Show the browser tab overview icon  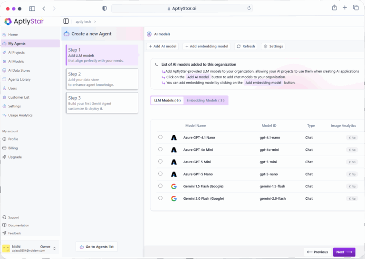(355, 8)
